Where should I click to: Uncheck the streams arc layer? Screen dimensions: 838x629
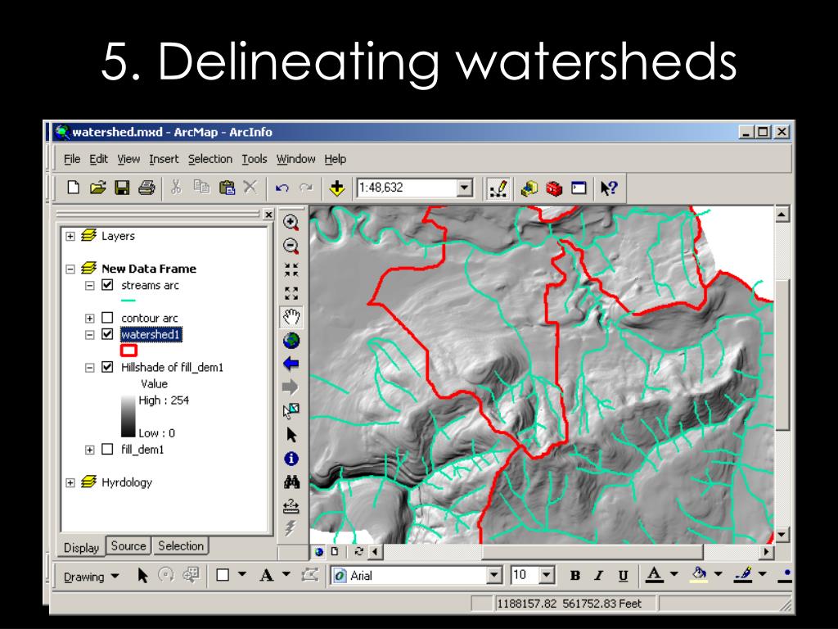(x=107, y=285)
